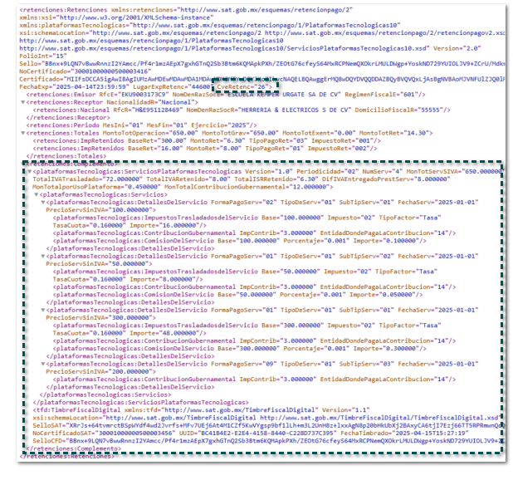This screenshot has width=513, height=480.
Task: Click ImpRetenidos line with BaseRet="16.00"
Action: click(205, 149)
